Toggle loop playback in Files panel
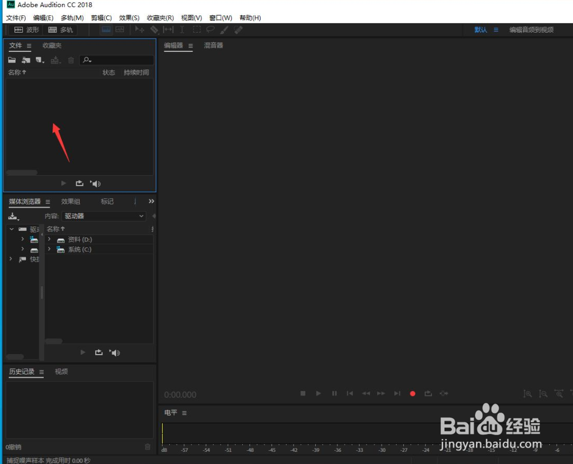Viewport: 573px width, 464px height. pos(79,183)
